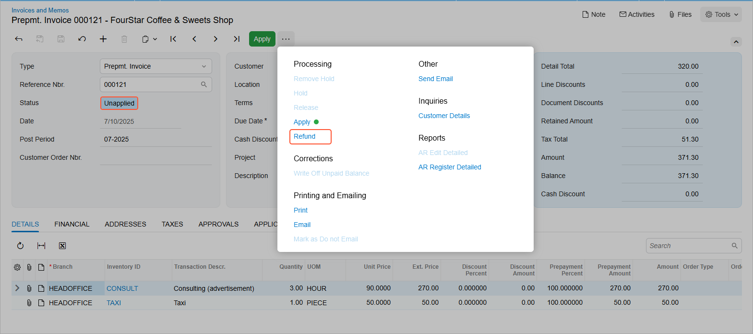Open the clipboard dropdown in toolbar
This screenshot has height=334, width=753.
pos(149,39)
